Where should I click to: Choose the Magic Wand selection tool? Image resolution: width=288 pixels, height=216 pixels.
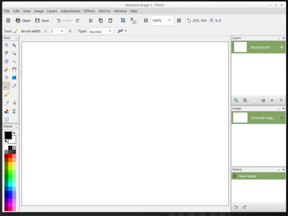6,69
